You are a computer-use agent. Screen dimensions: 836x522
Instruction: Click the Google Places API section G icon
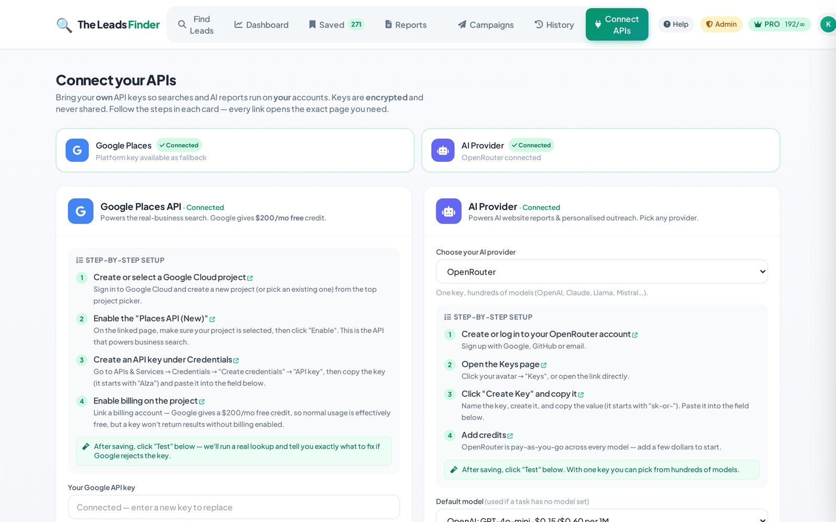(x=80, y=211)
